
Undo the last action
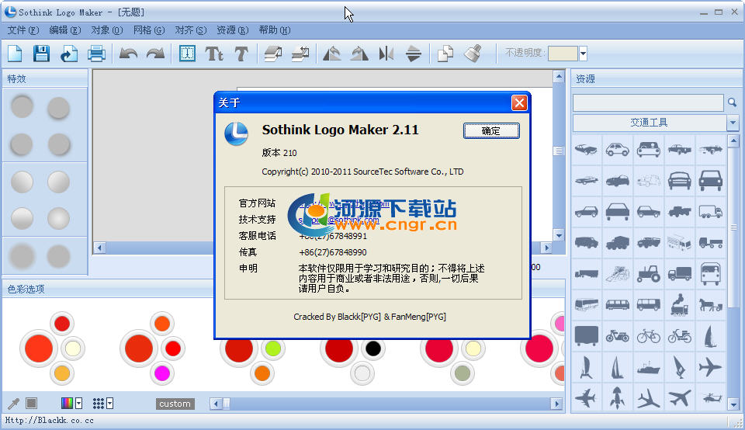(128, 54)
